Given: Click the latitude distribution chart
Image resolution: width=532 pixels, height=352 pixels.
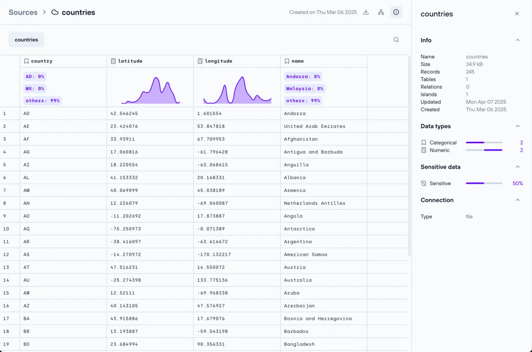Looking at the screenshot, I should [x=150, y=90].
